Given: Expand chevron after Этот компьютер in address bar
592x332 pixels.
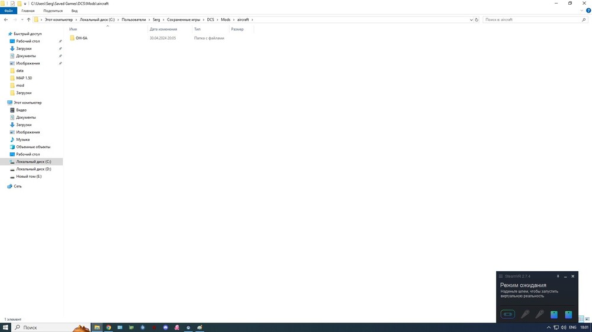Looking at the screenshot, I should click(76, 19).
